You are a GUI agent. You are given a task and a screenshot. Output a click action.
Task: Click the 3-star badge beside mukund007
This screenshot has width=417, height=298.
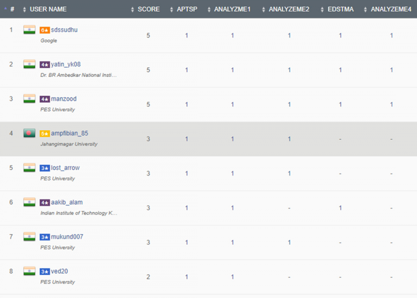tap(44, 237)
